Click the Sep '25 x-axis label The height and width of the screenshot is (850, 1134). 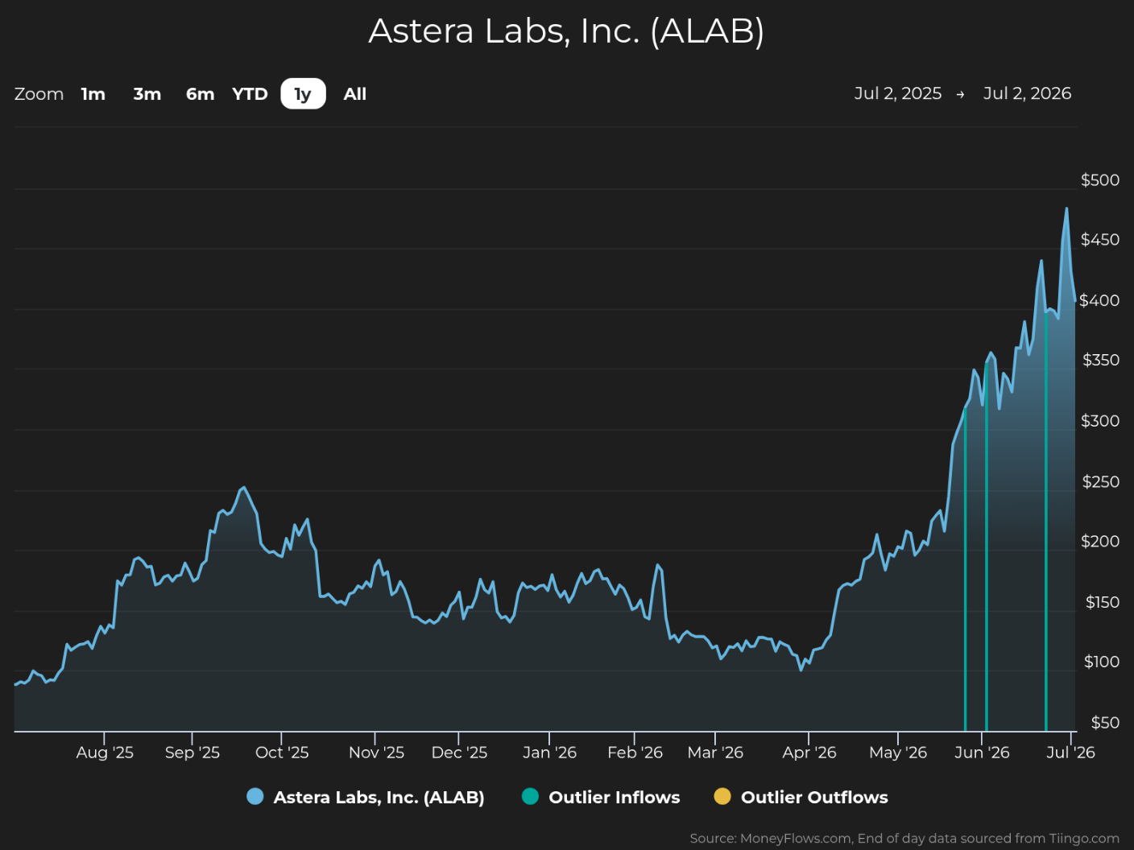coord(192,753)
